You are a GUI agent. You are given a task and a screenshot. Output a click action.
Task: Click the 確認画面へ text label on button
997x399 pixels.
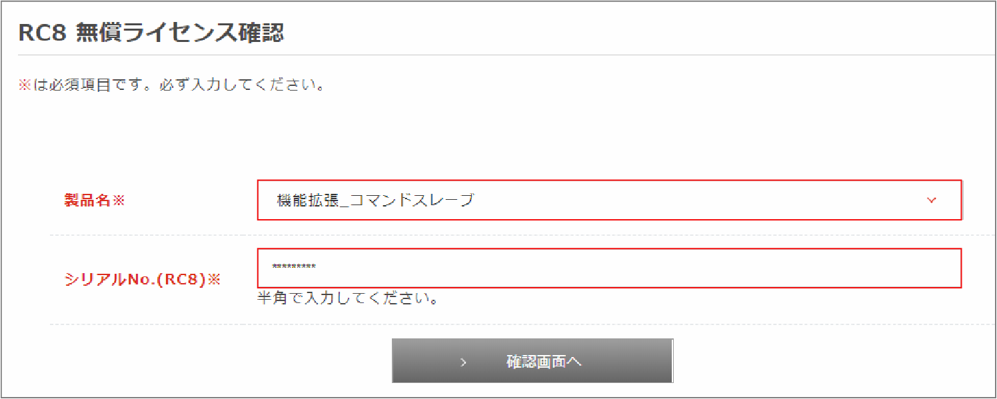click(544, 362)
